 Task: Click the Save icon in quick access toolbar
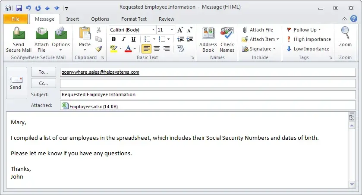click(19, 7)
